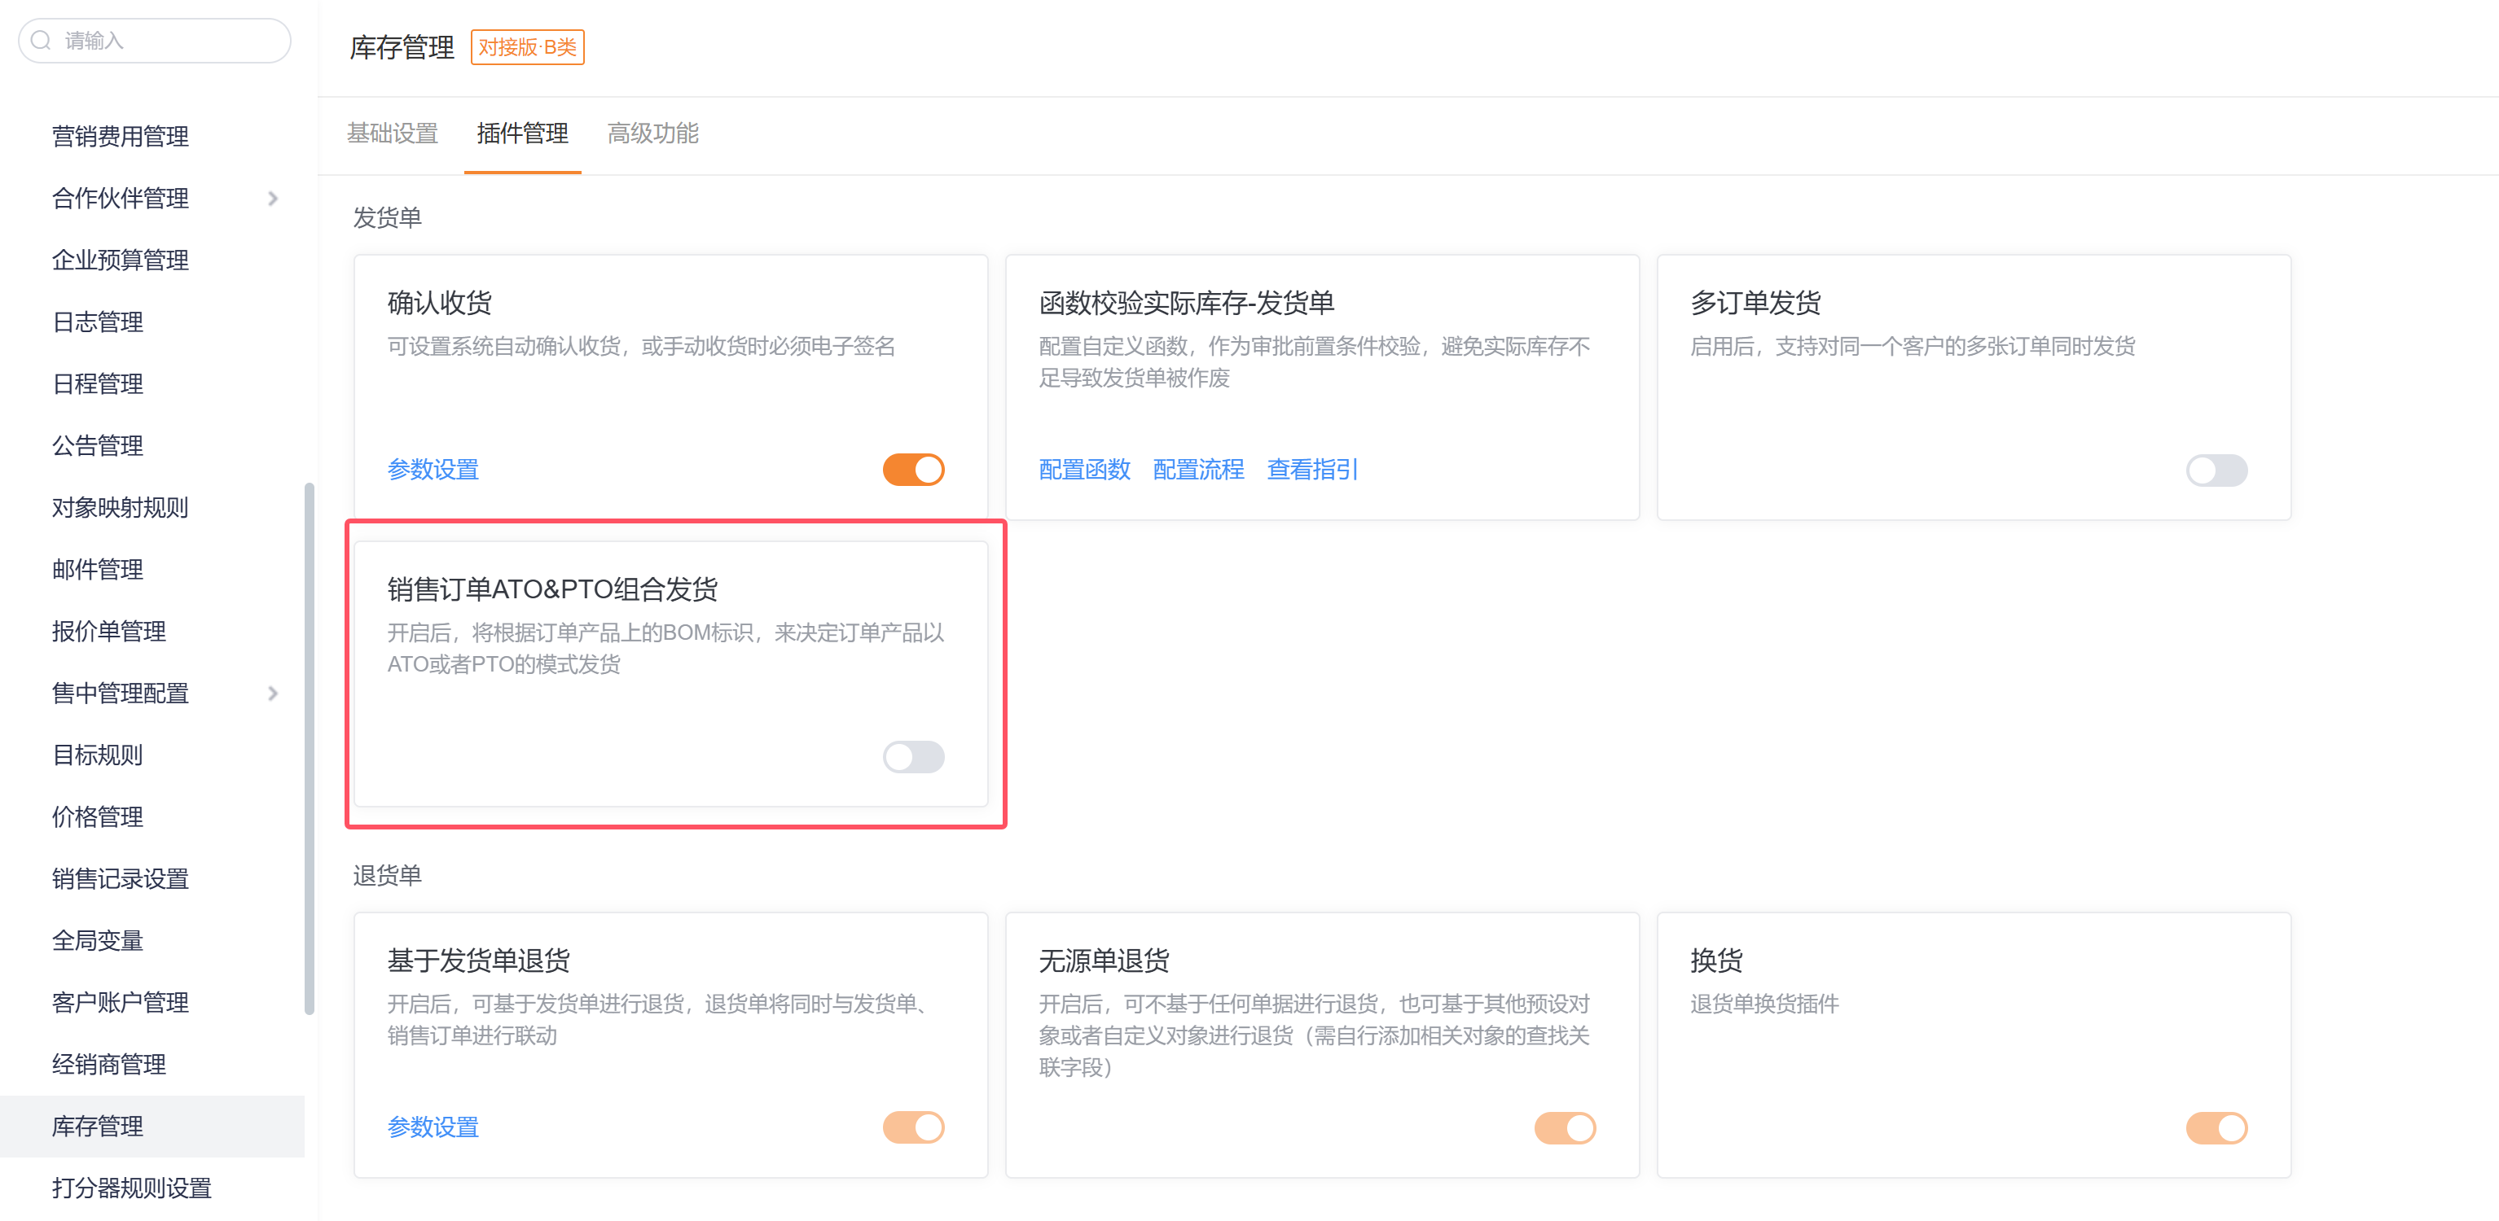Open the 查看指引 link
Screen dimensions: 2499x1221
pos(1312,470)
